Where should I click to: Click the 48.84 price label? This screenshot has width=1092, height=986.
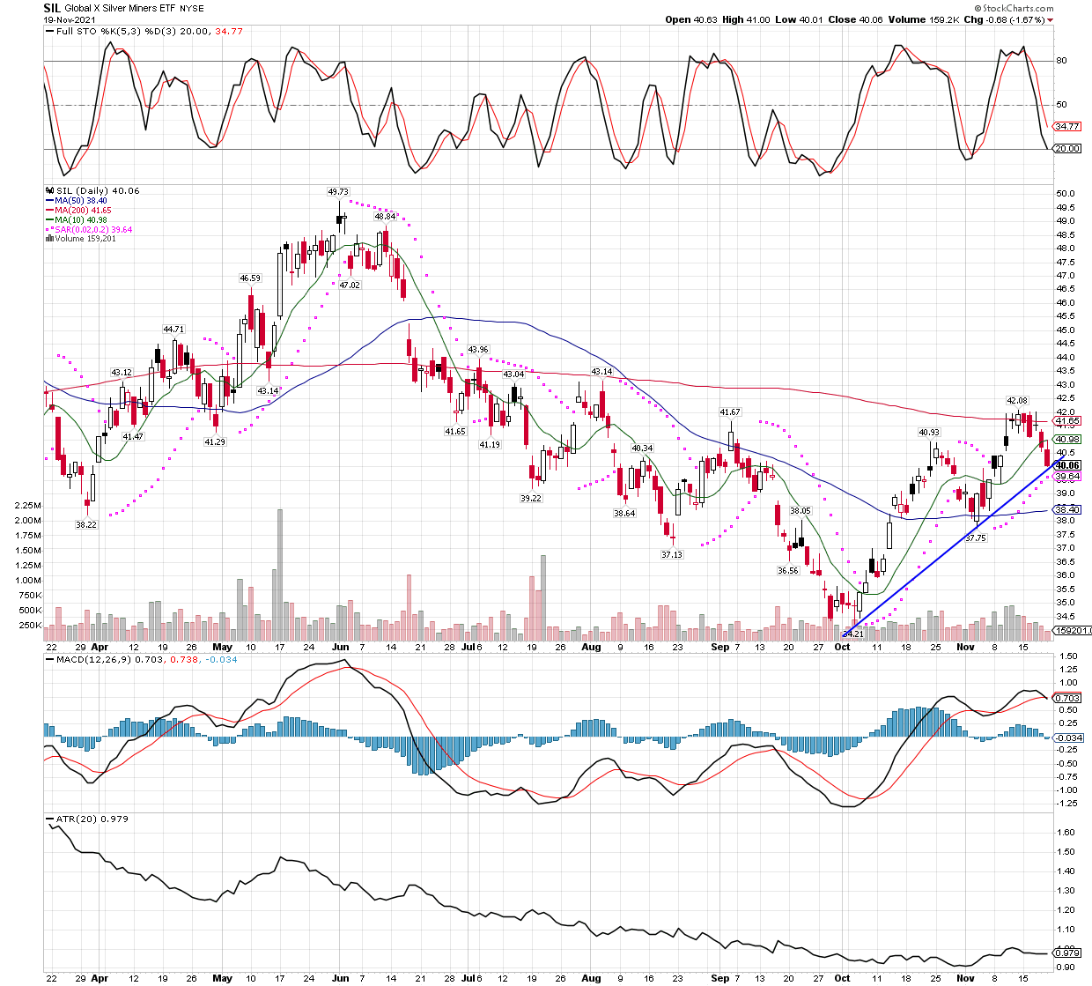pyautogui.click(x=385, y=216)
